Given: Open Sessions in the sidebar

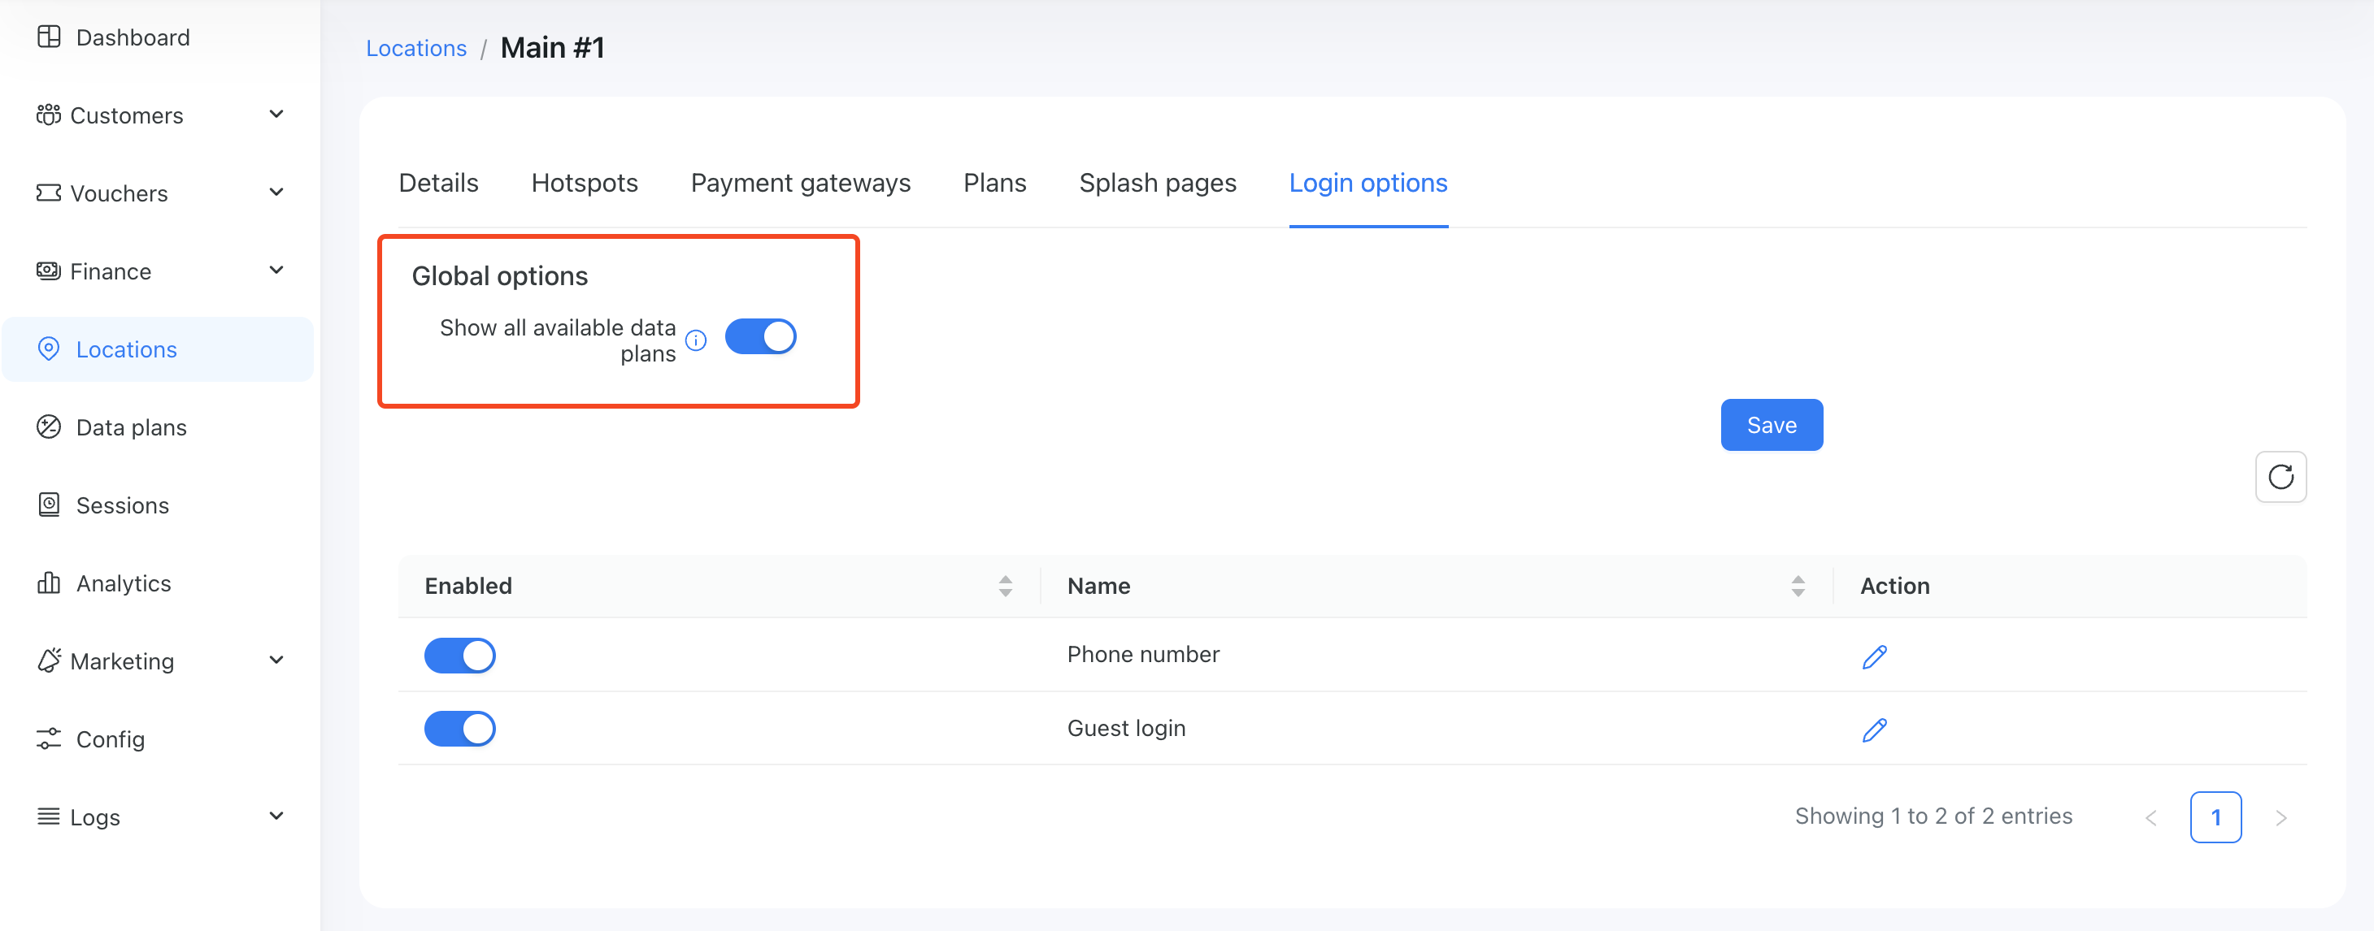Looking at the screenshot, I should [122, 505].
